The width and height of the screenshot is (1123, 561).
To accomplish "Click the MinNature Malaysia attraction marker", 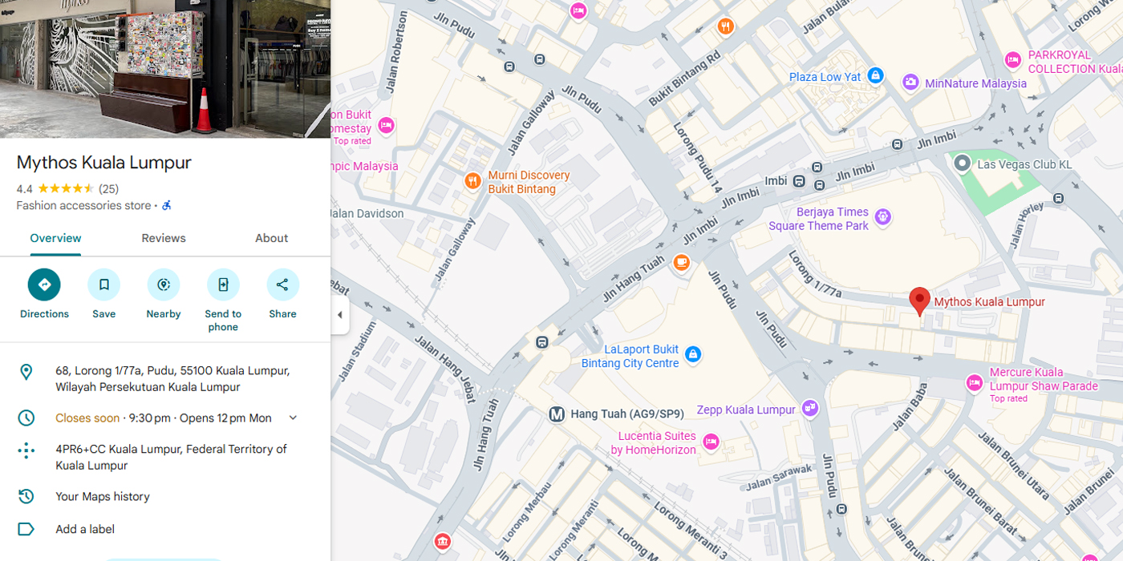I will click(x=910, y=82).
